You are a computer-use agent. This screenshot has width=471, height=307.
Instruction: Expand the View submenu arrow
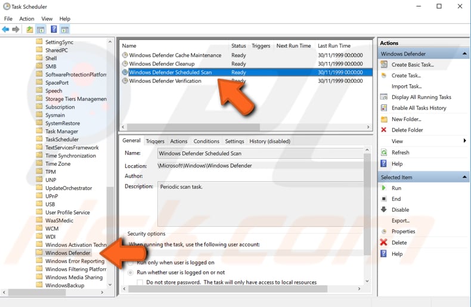click(x=464, y=141)
